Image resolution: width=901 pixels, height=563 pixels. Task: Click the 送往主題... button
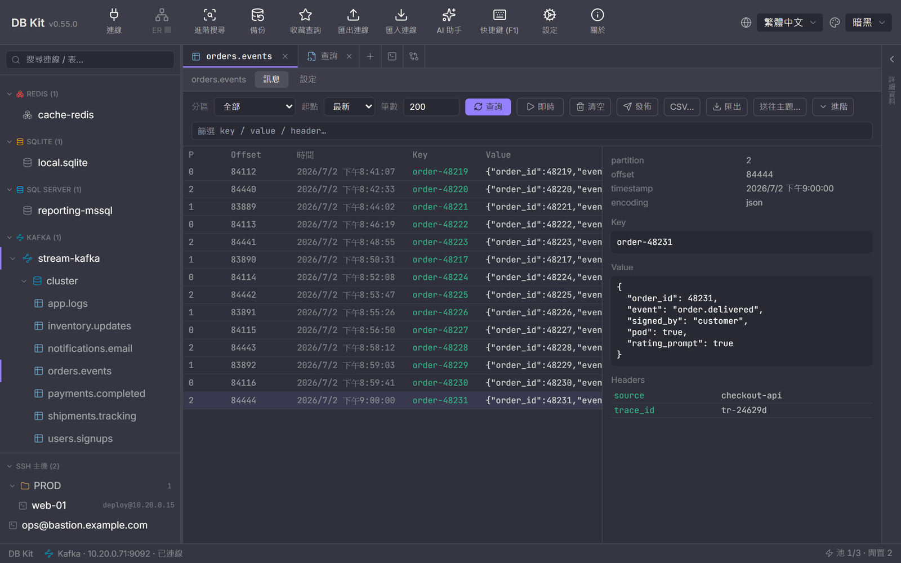point(780,106)
